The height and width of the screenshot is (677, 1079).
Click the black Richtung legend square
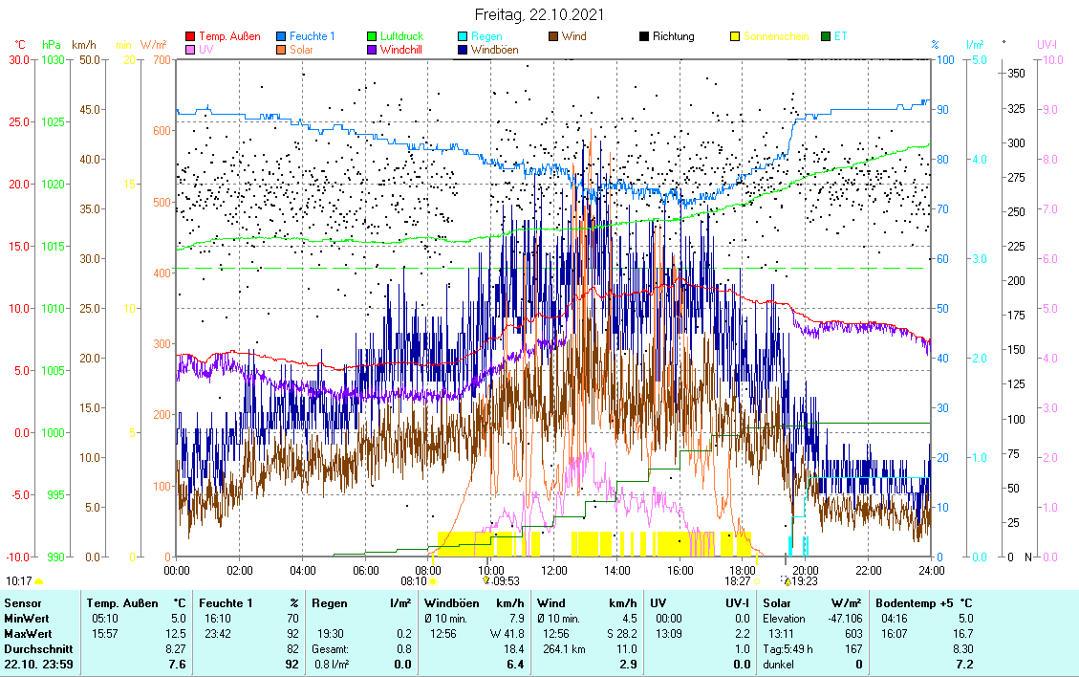click(x=644, y=36)
